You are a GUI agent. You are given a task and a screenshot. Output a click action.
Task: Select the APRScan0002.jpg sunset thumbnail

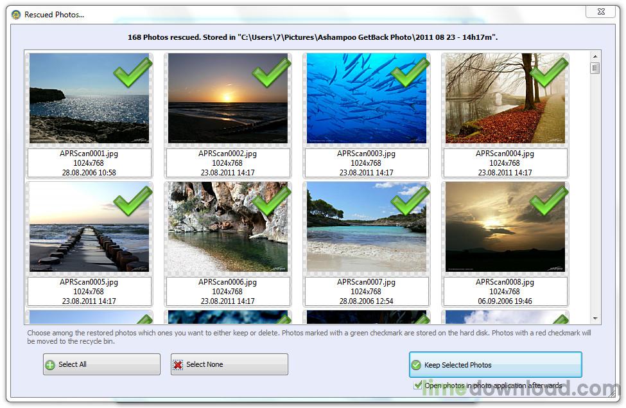point(227,98)
